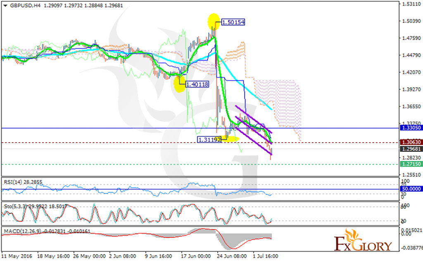Click the 18 May 16:00 date label

tap(53, 256)
